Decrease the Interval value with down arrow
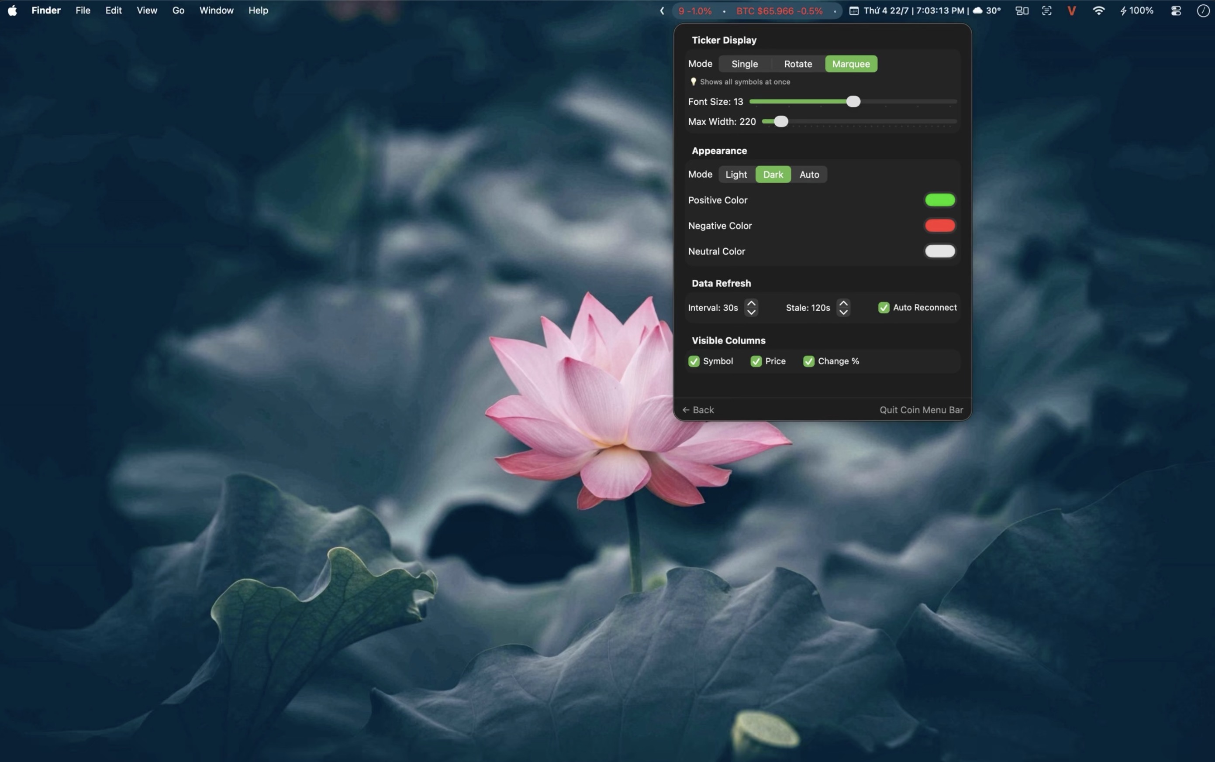 [751, 312]
